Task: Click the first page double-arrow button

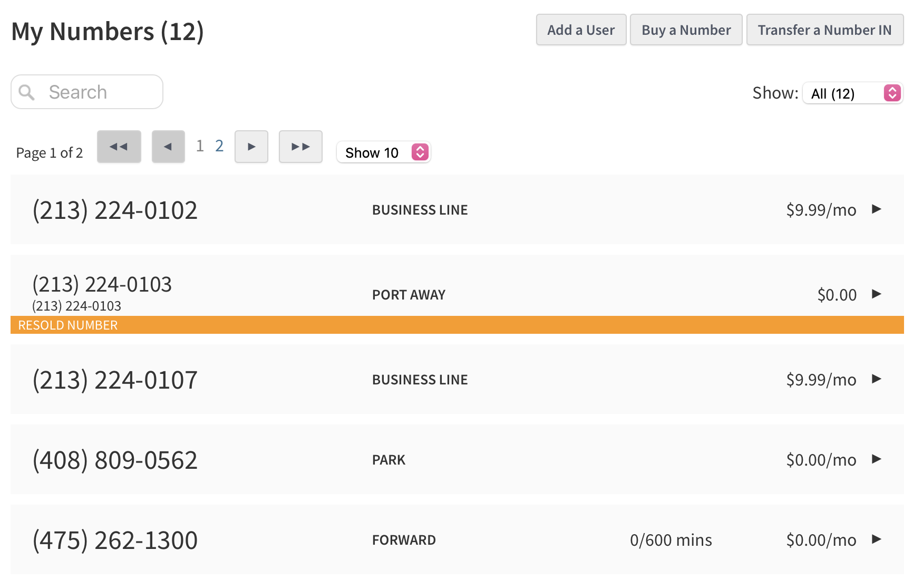Action: tap(119, 147)
